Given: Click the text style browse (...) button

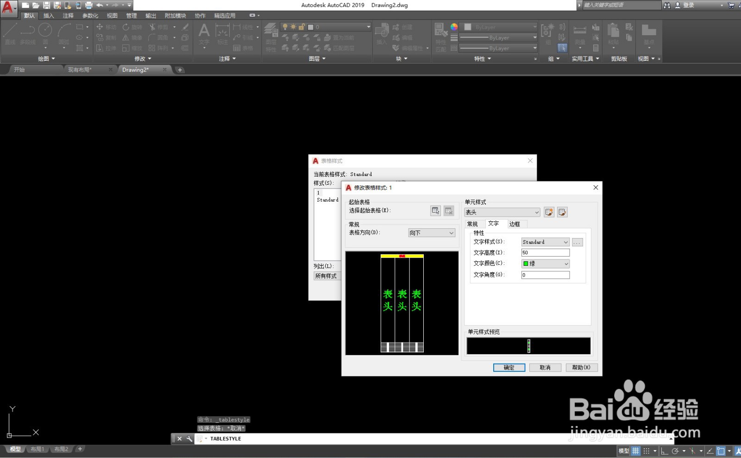Looking at the screenshot, I should point(577,242).
